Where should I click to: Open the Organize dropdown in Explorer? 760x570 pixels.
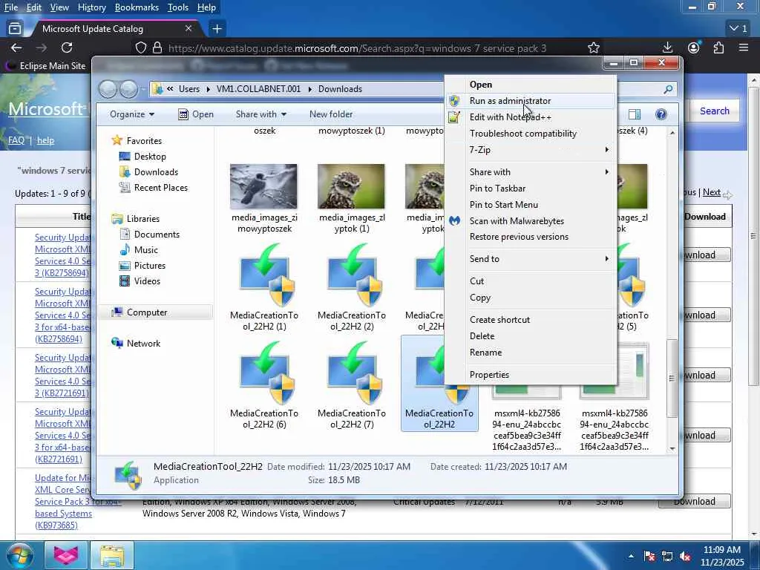pos(132,114)
